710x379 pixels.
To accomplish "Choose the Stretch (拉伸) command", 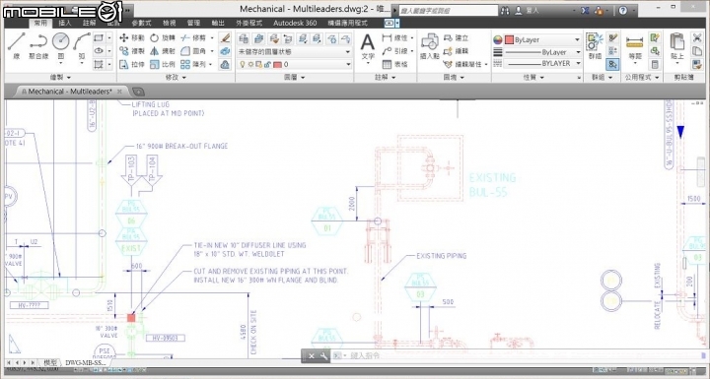I will click(132, 64).
